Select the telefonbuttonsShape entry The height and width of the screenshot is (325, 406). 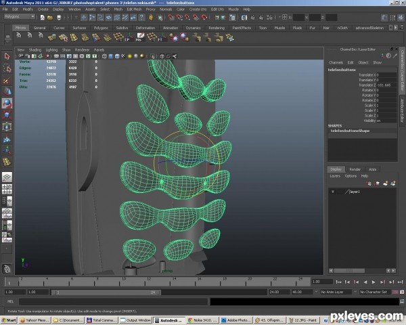[350, 131]
